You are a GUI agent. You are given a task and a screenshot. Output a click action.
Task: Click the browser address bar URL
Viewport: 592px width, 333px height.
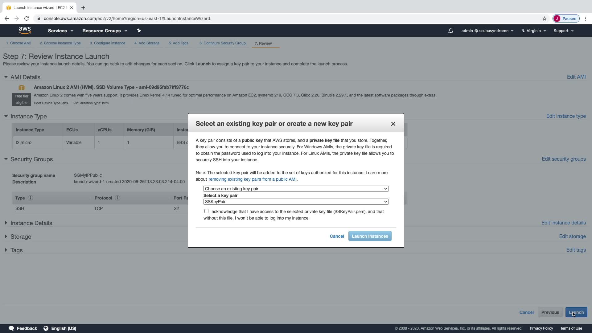point(127,18)
